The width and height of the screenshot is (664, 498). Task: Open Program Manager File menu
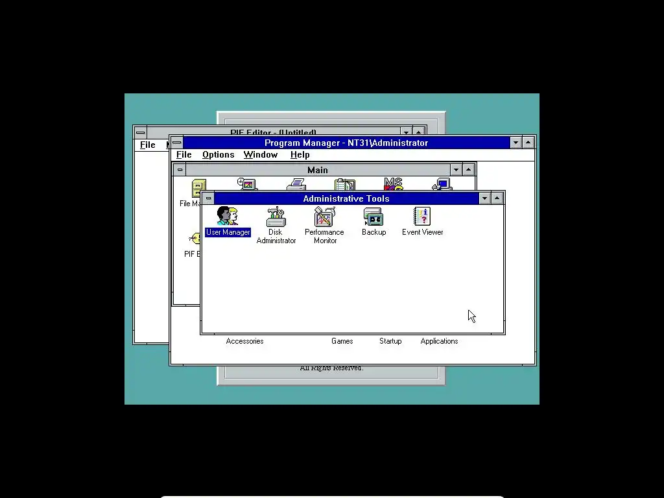(x=184, y=155)
